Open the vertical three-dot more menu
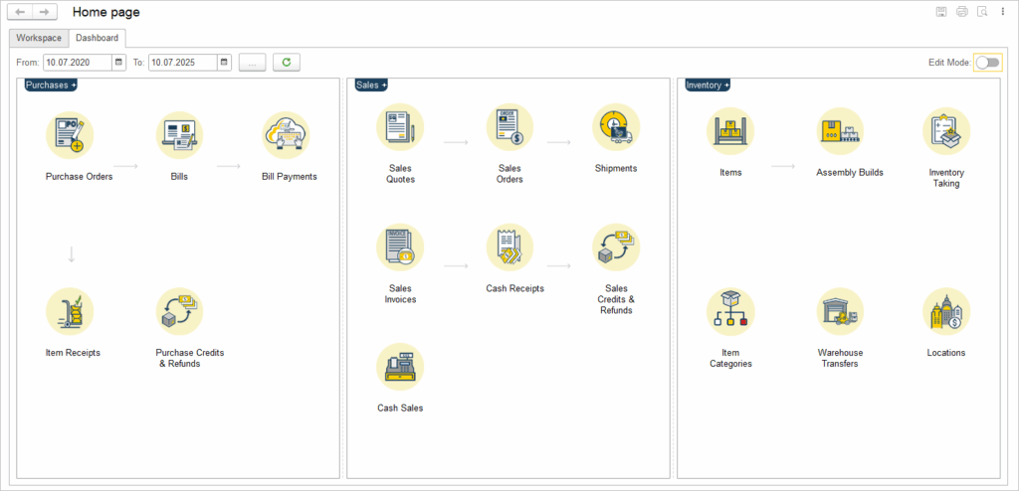1019x491 pixels. (1003, 12)
